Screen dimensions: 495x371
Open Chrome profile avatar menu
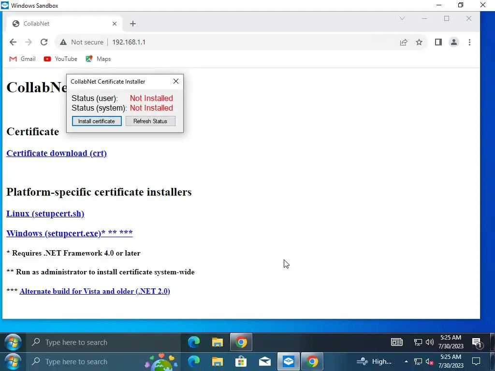(x=453, y=43)
